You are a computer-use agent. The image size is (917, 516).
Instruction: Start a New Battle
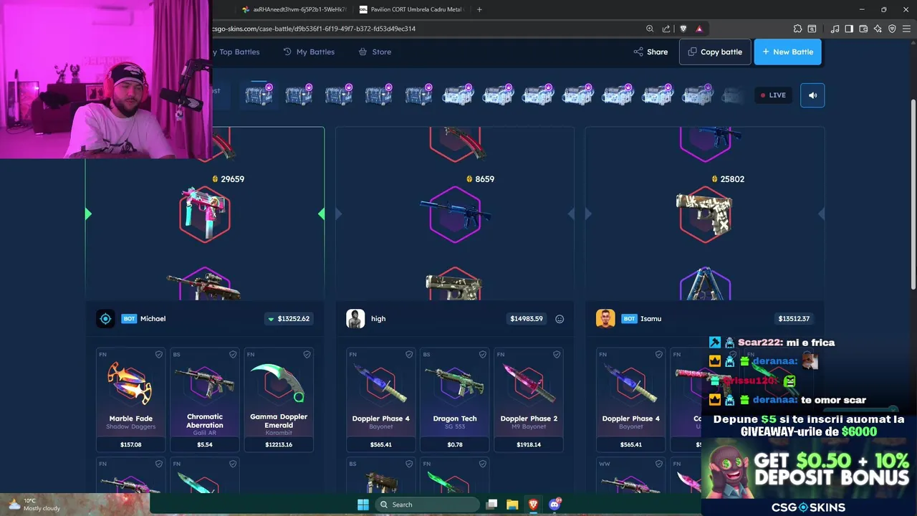coord(787,52)
